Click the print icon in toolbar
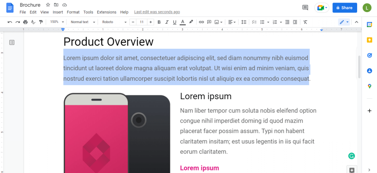This screenshot has width=377, height=173. [25, 22]
